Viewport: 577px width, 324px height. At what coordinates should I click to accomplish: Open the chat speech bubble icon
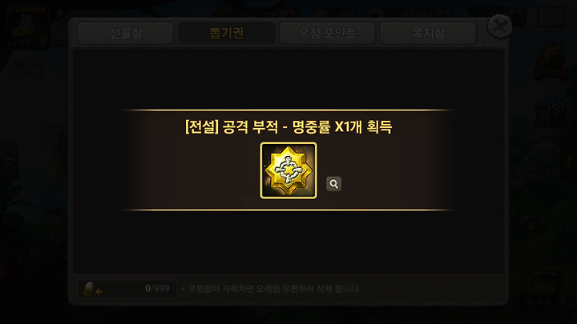point(8,162)
